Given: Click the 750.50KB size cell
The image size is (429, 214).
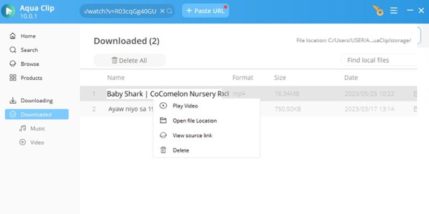Looking at the screenshot, I should point(287,109).
